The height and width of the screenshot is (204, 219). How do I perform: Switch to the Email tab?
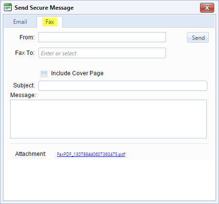[20, 22]
